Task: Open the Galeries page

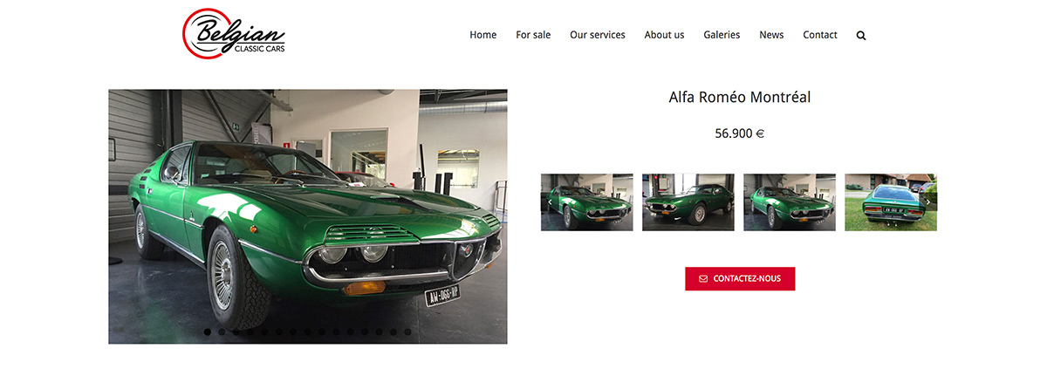Action: point(722,35)
